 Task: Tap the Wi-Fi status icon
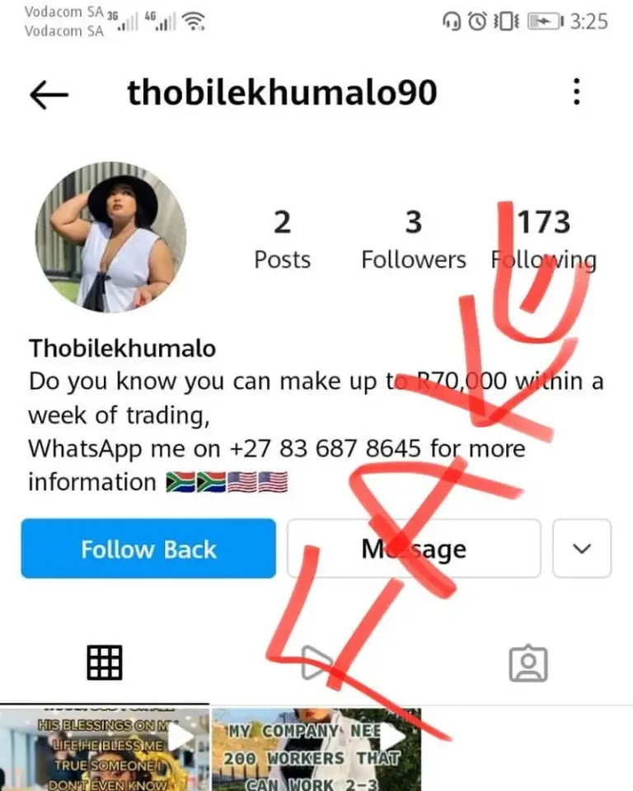click(194, 21)
